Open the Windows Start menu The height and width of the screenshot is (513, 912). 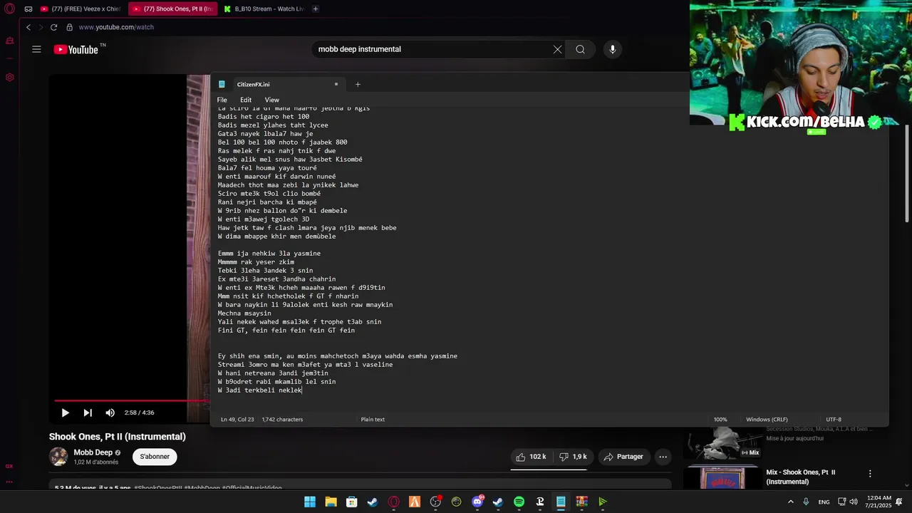[x=310, y=502]
